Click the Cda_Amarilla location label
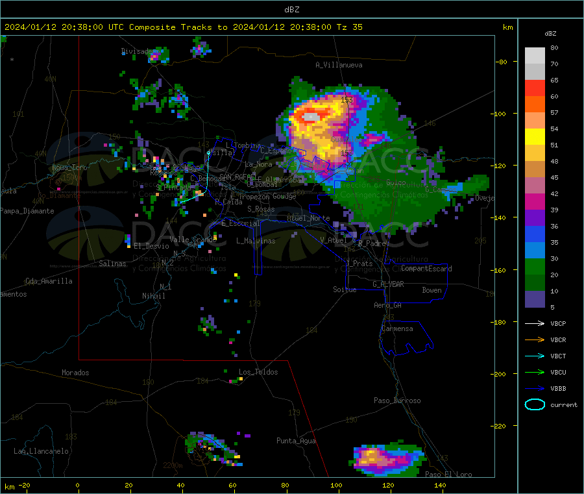The width and height of the screenshot is (584, 494). point(49,281)
